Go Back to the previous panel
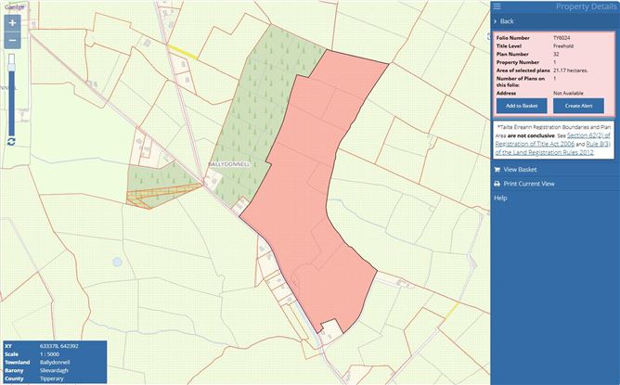The height and width of the screenshot is (385, 620). 507,21
